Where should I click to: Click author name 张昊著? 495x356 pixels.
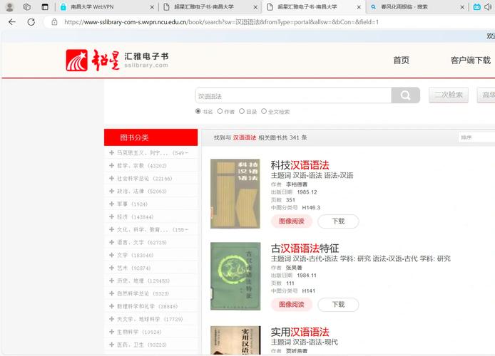[x=294, y=268]
